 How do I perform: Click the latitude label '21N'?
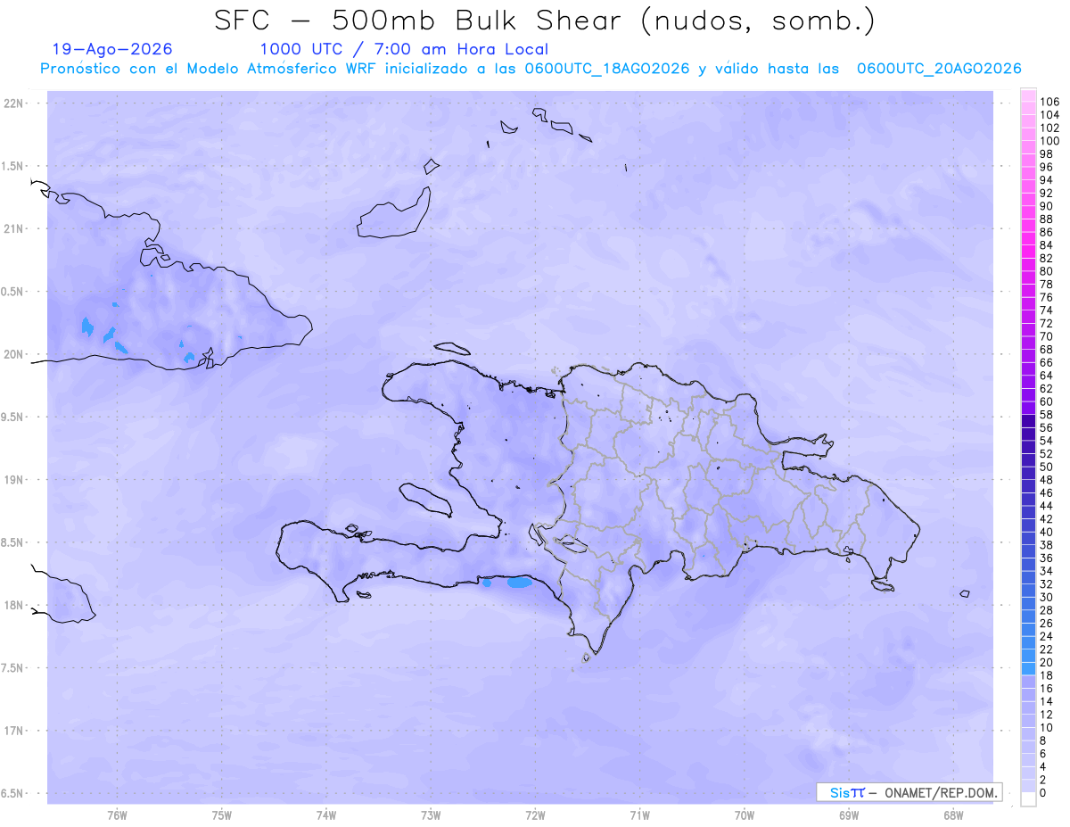(14, 229)
